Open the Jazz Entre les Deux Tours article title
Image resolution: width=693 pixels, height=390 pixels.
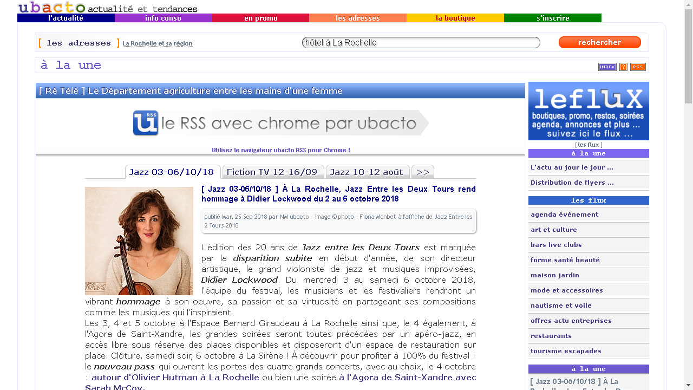pos(338,194)
